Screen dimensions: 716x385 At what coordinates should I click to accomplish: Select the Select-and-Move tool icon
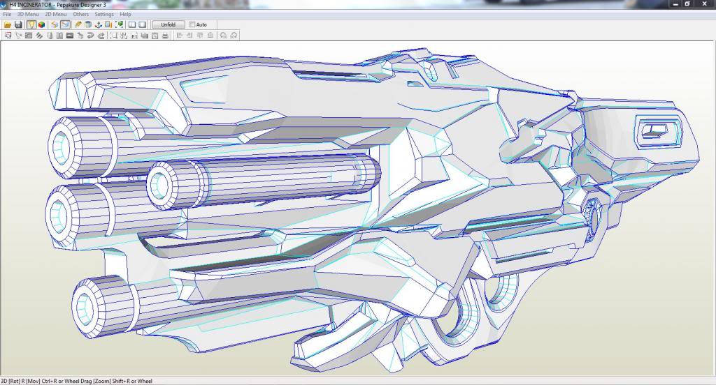(8, 36)
